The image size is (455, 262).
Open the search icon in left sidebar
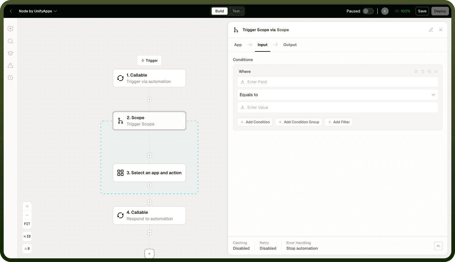(x=10, y=41)
